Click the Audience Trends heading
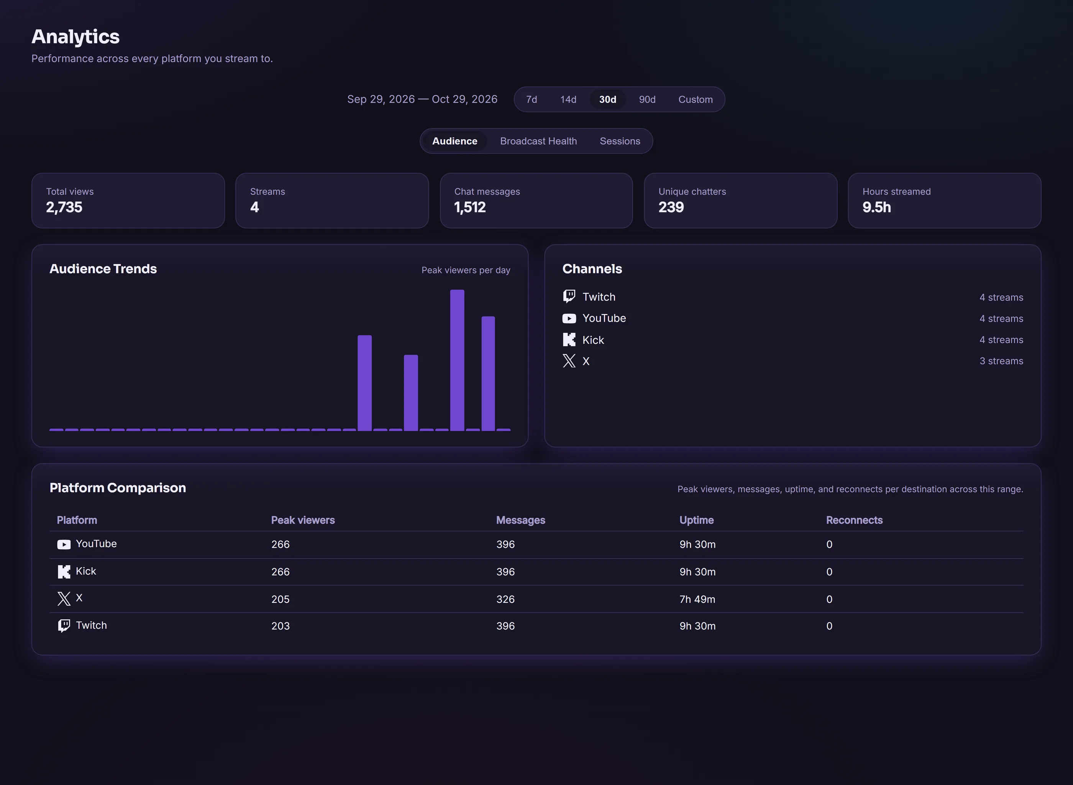This screenshot has height=785, width=1073. pos(103,269)
